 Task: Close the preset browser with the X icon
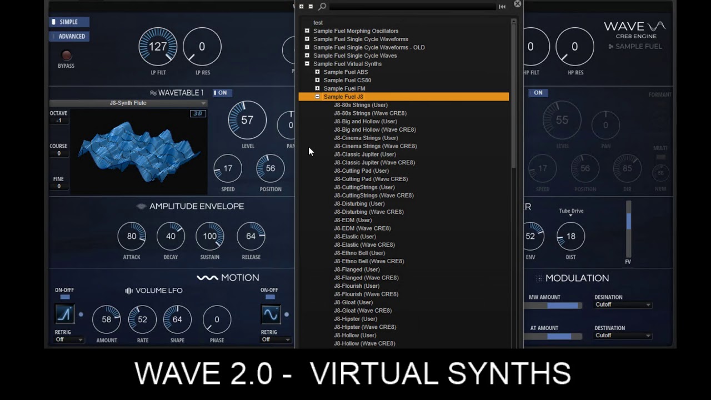518,4
